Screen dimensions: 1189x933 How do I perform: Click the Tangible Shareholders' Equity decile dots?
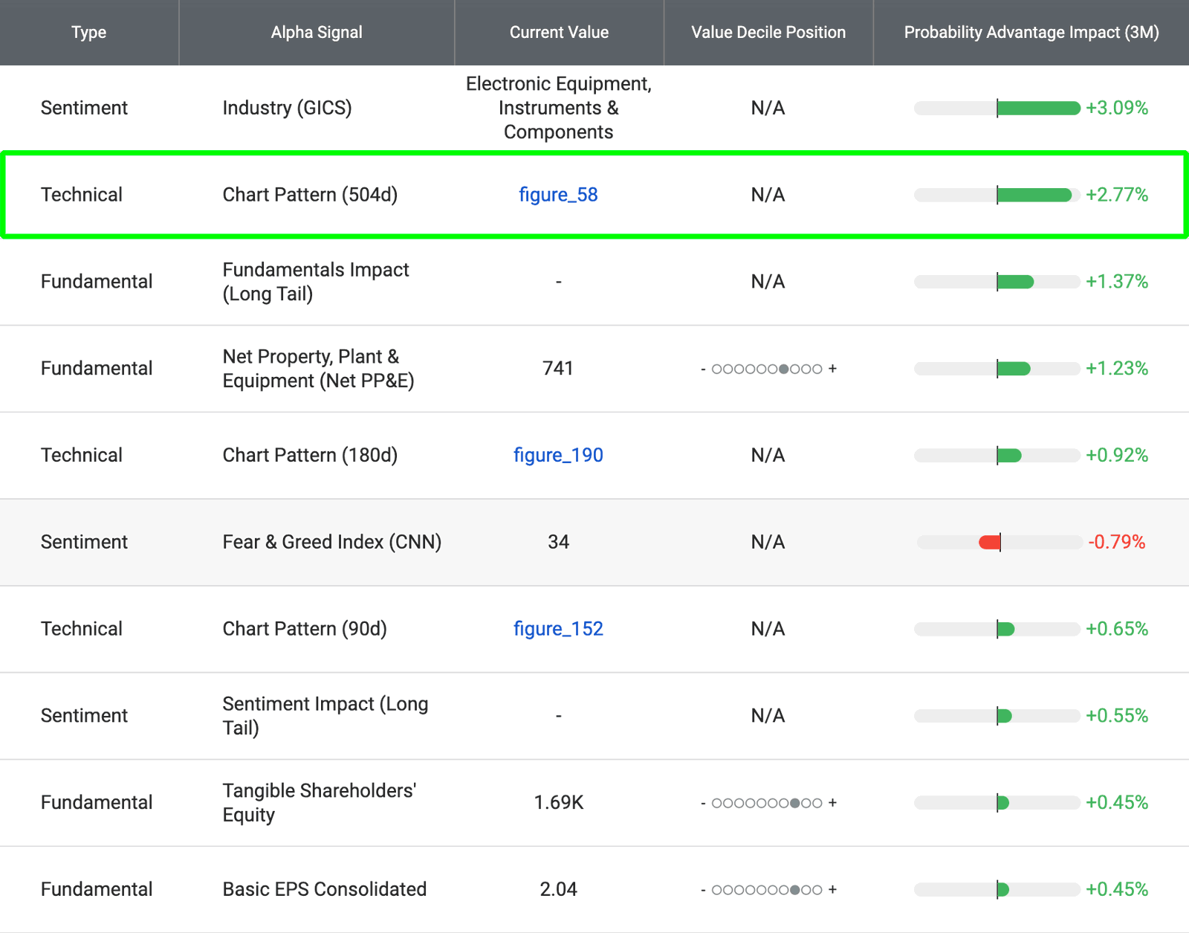[x=768, y=803]
